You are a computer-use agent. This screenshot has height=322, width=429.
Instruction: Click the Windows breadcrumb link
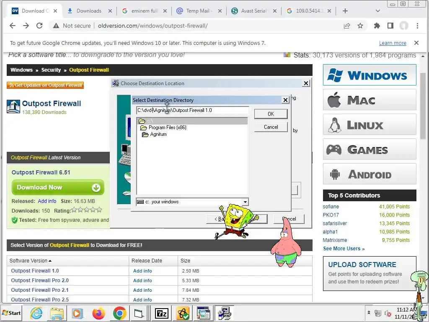click(x=21, y=70)
